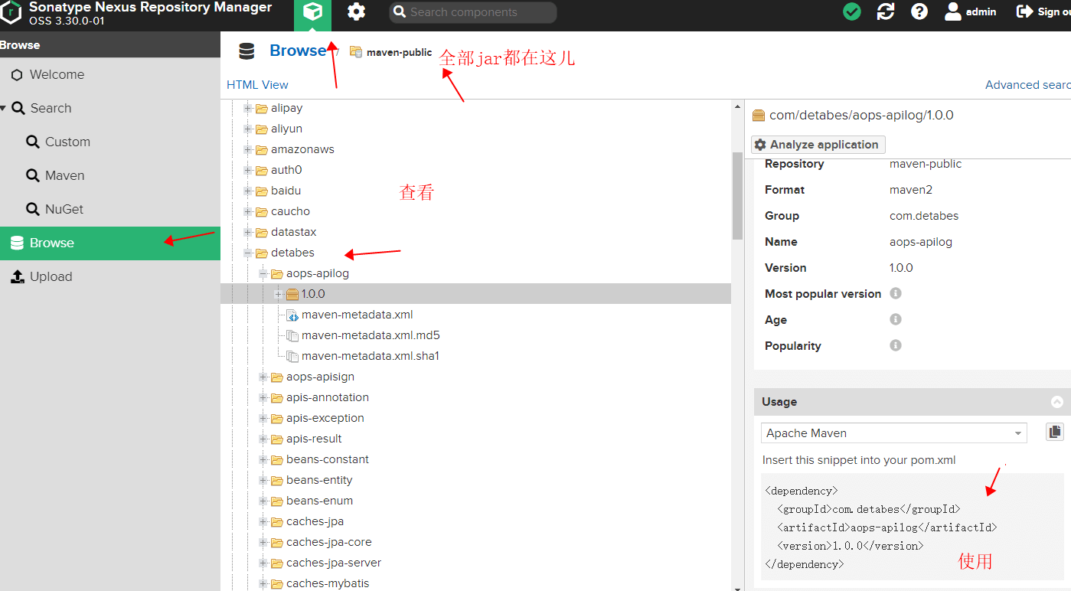Open the Apache Maven usage dropdown

(894, 433)
